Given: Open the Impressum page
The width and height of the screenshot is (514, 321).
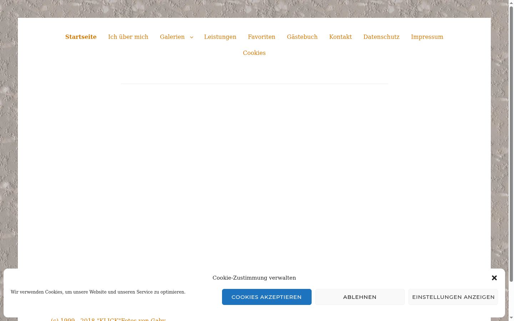Looking at the screenshot, I should pos(427,37).
